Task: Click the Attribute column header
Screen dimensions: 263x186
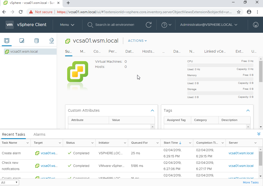Action: pyautogui.click(x=88, y=120)
